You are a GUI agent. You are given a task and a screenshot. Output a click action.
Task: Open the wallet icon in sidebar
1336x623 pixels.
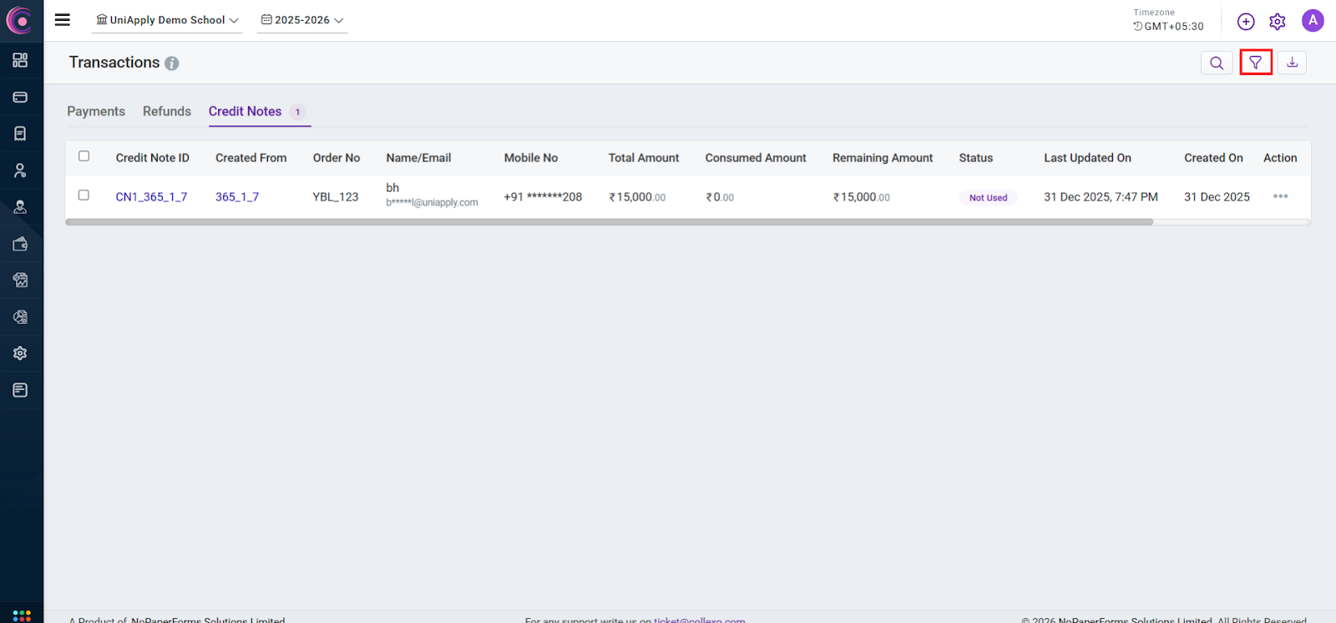click(20, 244)
